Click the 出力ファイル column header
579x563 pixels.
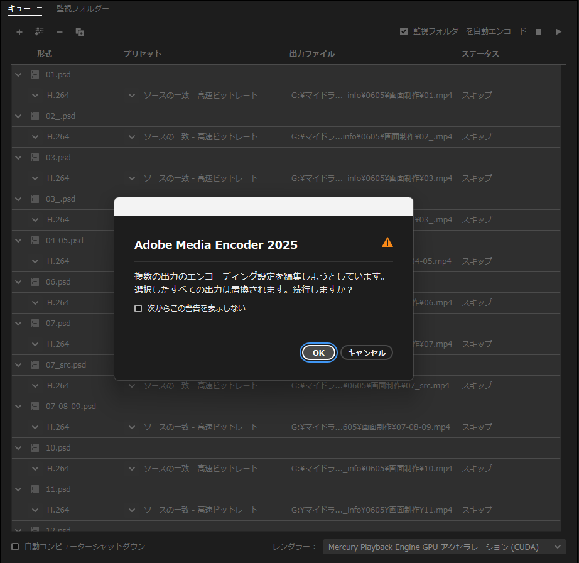[312, 54]
